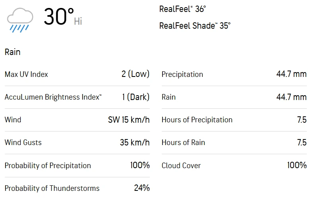Select the RealFeel 36° text
The image size is (312, 206).
(182, 9)
